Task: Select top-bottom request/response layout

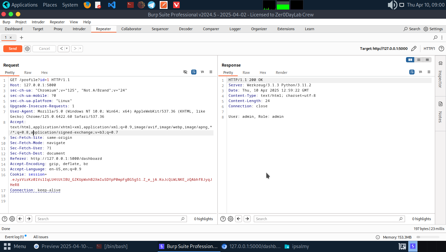Action: [x=419, y=60]
